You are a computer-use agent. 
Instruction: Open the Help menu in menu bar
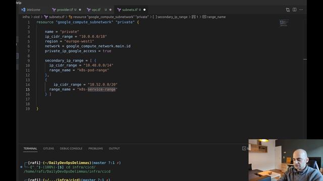(x=19, y=3)
